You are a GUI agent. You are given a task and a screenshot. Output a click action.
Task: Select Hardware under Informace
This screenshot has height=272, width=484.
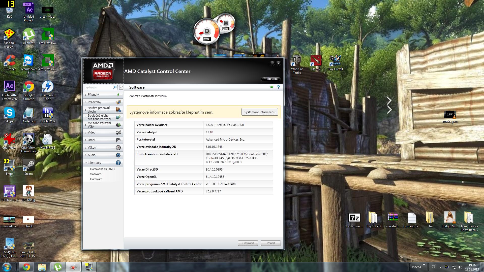coord(96,179)
